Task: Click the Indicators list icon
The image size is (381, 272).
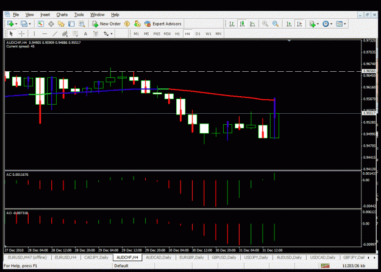Action: [312, 24]
